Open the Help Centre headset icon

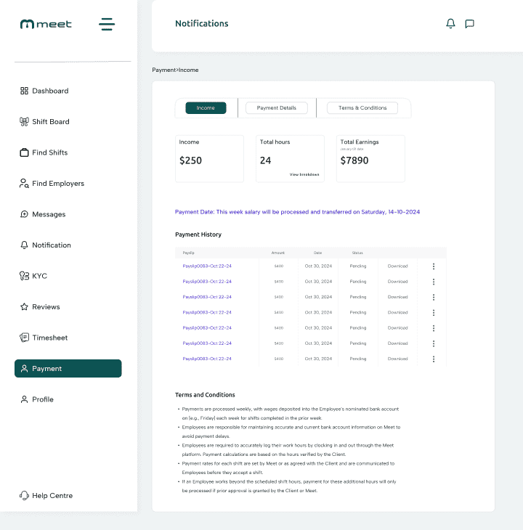tap(24, 496)
